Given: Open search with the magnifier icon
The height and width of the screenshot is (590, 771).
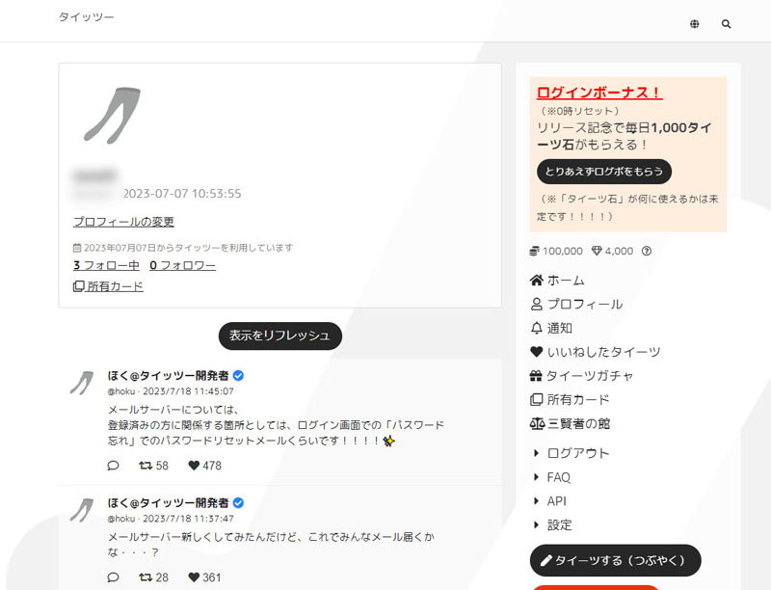Looking at the screenshot, I should point(727,24).
